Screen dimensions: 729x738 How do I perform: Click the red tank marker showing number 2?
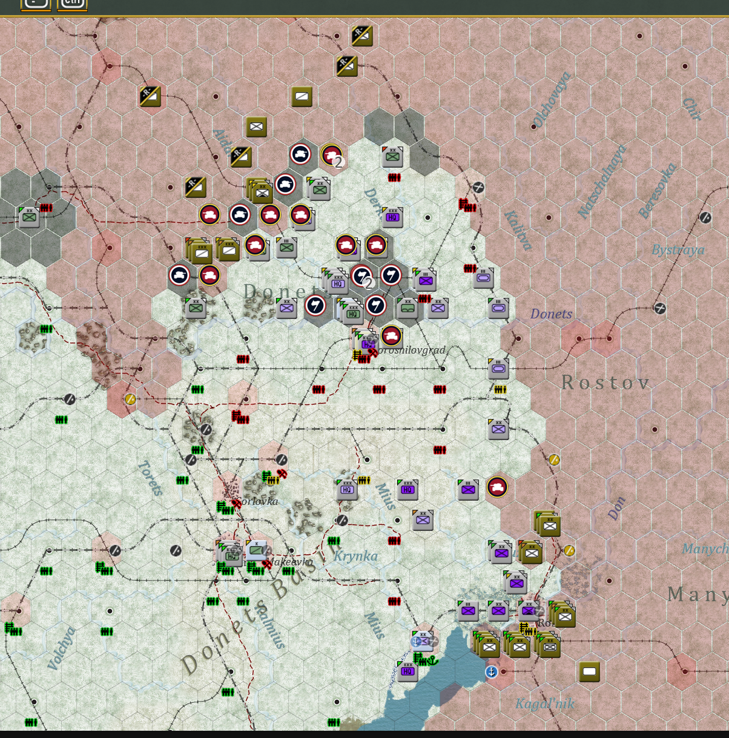click(332, 155)
